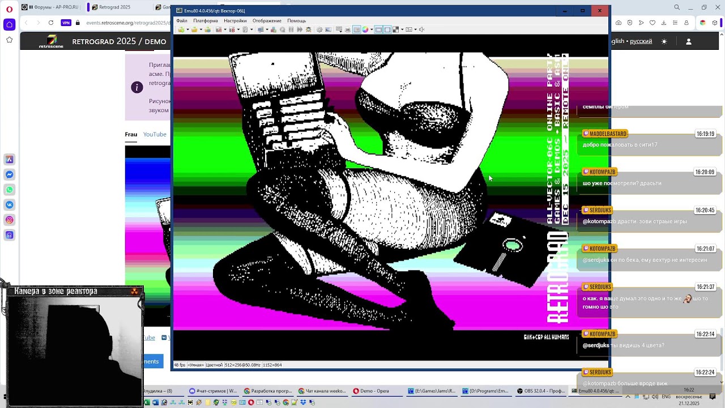
Task: Expand the color mode dropdown arrow in Emu80
Action: (371, 29)
